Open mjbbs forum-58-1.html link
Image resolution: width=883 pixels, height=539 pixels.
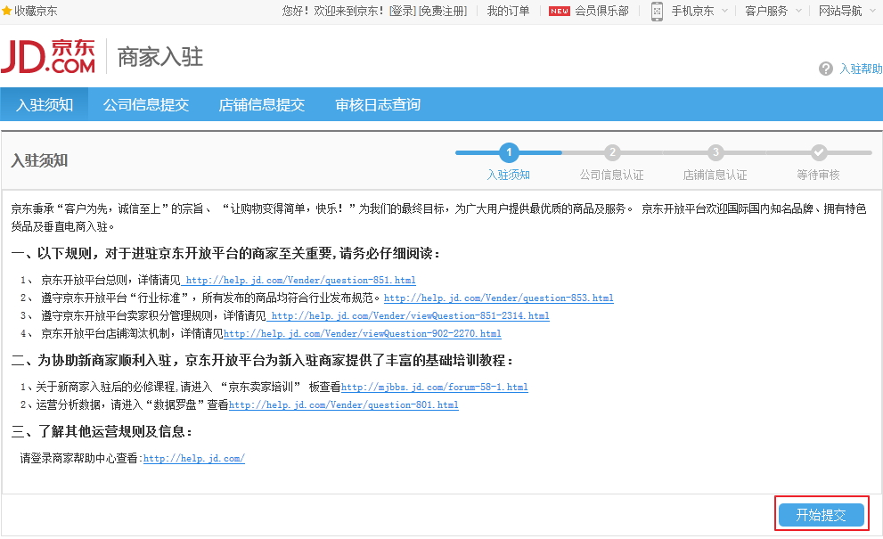pyautogui.click(x=434, y=387)
